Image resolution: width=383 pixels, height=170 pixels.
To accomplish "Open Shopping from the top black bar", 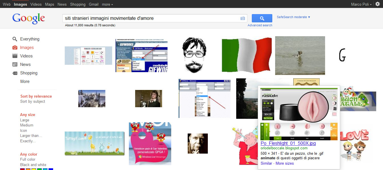I will point(78,4).
